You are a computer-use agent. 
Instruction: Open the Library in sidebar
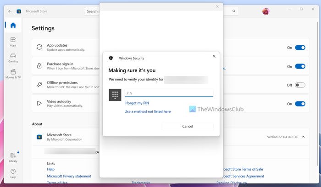(x=13, y=157)
